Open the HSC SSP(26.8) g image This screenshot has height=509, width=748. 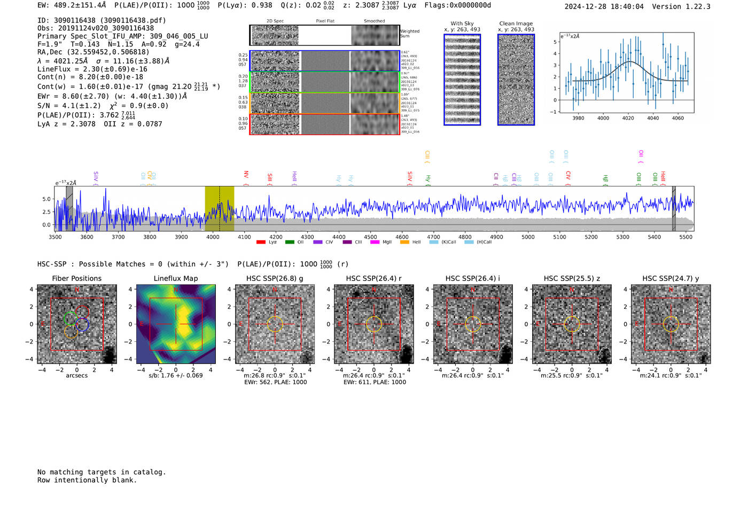[x=275, y=324]
